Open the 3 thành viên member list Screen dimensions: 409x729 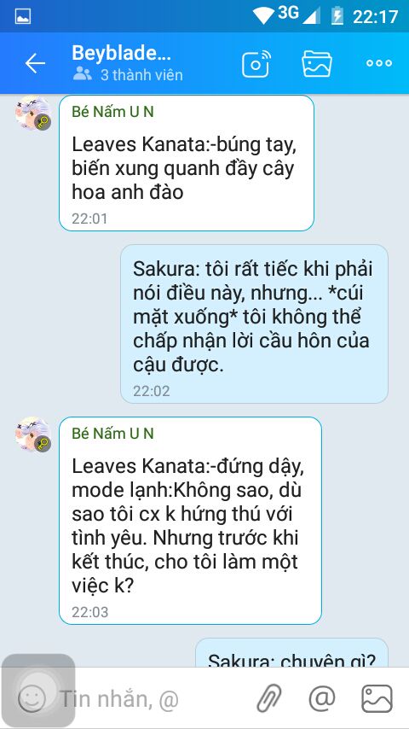[141, 75]
